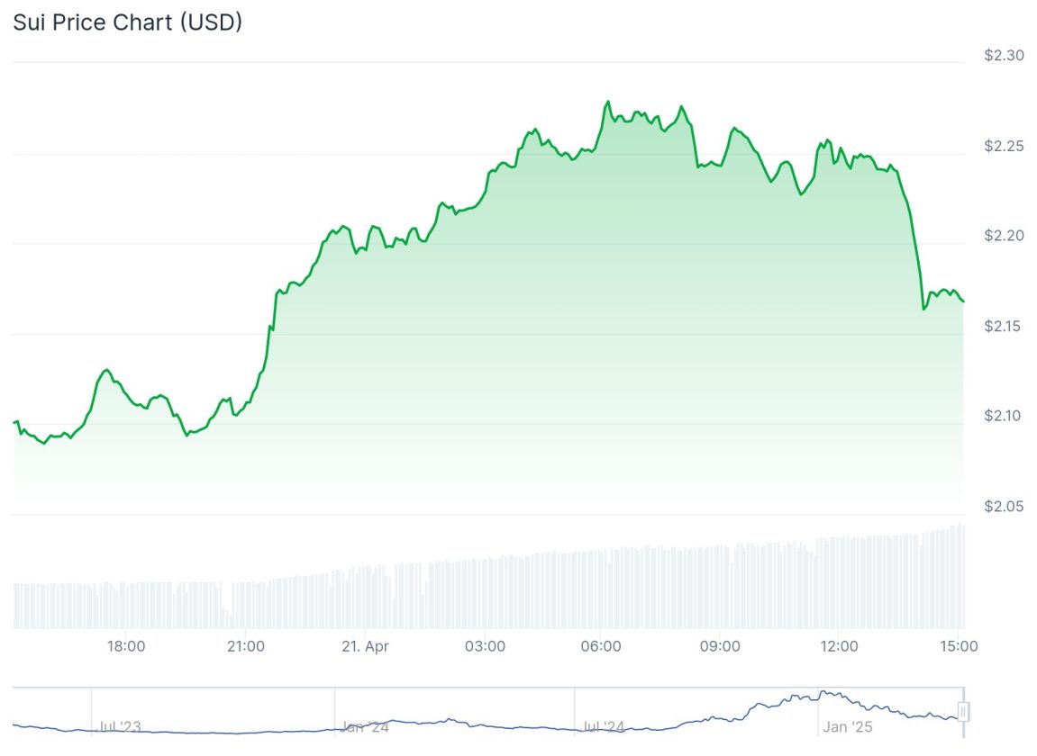The width and height of the screenshot is (1037, 756).
Task: Select the $2.10 price axis label
Action: point(1004,416)
